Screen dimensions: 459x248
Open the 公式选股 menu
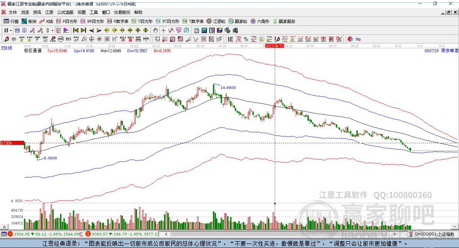65,12
